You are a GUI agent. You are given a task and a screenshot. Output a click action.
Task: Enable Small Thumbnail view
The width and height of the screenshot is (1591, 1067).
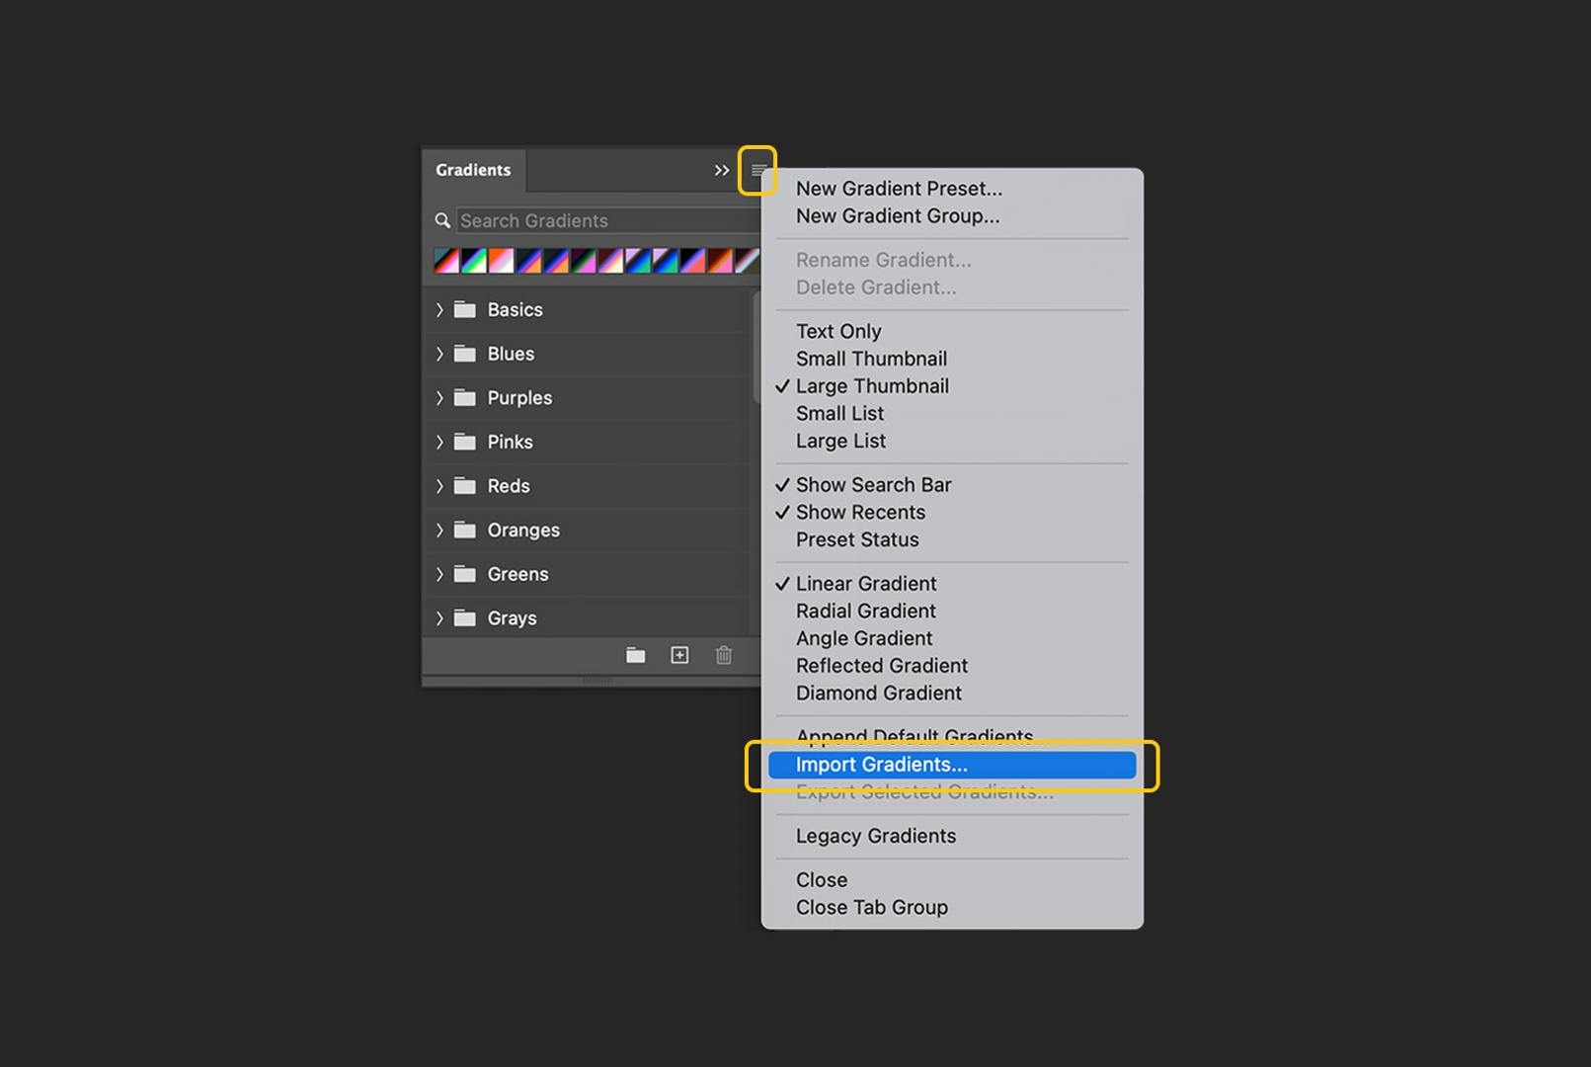pos(870,358)
